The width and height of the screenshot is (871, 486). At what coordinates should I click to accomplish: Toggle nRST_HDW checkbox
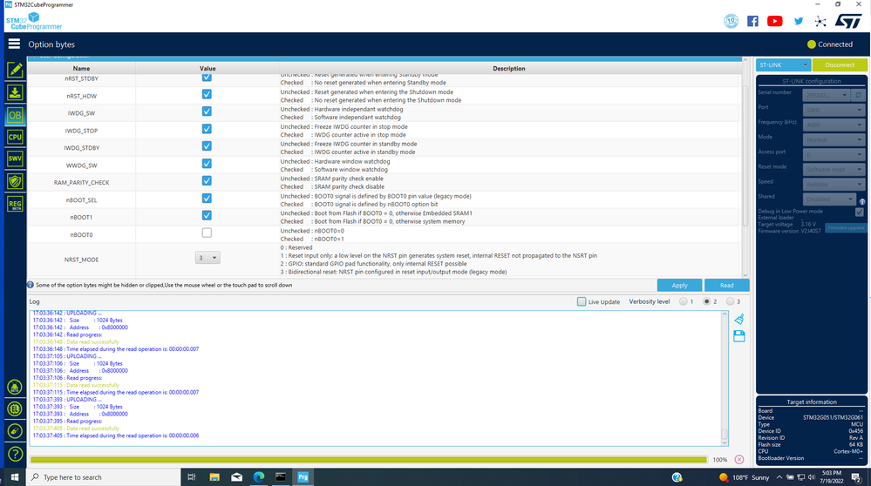click(207, 94)
